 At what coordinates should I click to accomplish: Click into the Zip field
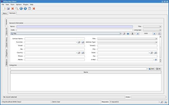(x=55, y=49)
